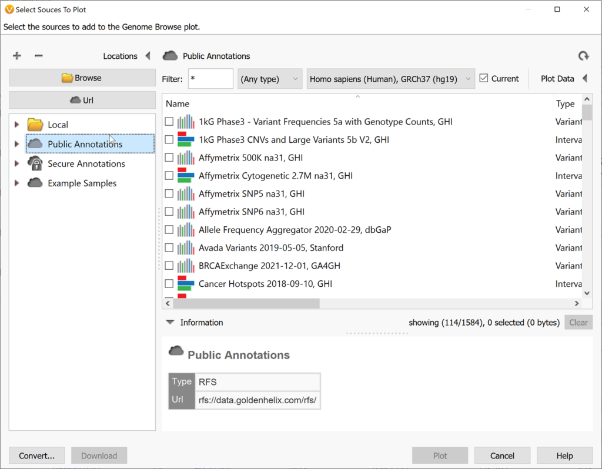Screen dimensions: 602x469
Task: Toggle the Current checkbox
Action: click(484, 79)
